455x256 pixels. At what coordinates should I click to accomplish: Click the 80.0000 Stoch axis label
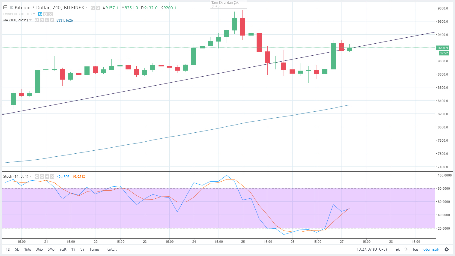pos(444,188)
